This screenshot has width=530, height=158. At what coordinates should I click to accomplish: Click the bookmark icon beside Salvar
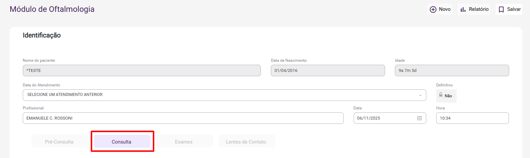pyautogui.click(x=501, y=10)
